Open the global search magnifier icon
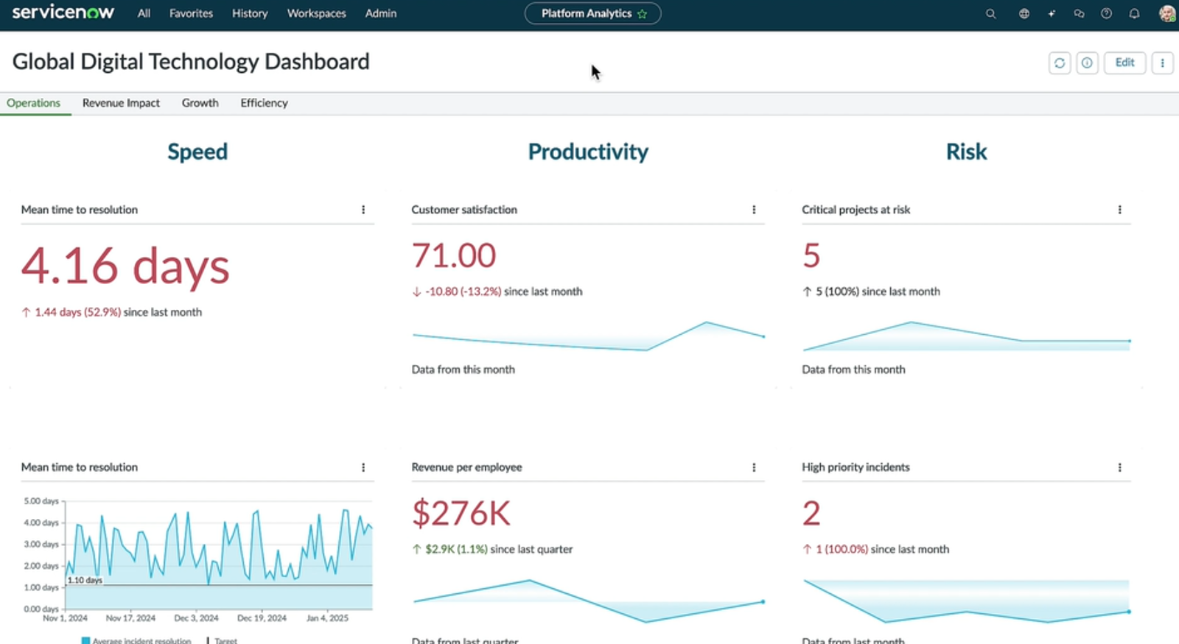This screenshot has width=1179, height=644. click(990, 14)
